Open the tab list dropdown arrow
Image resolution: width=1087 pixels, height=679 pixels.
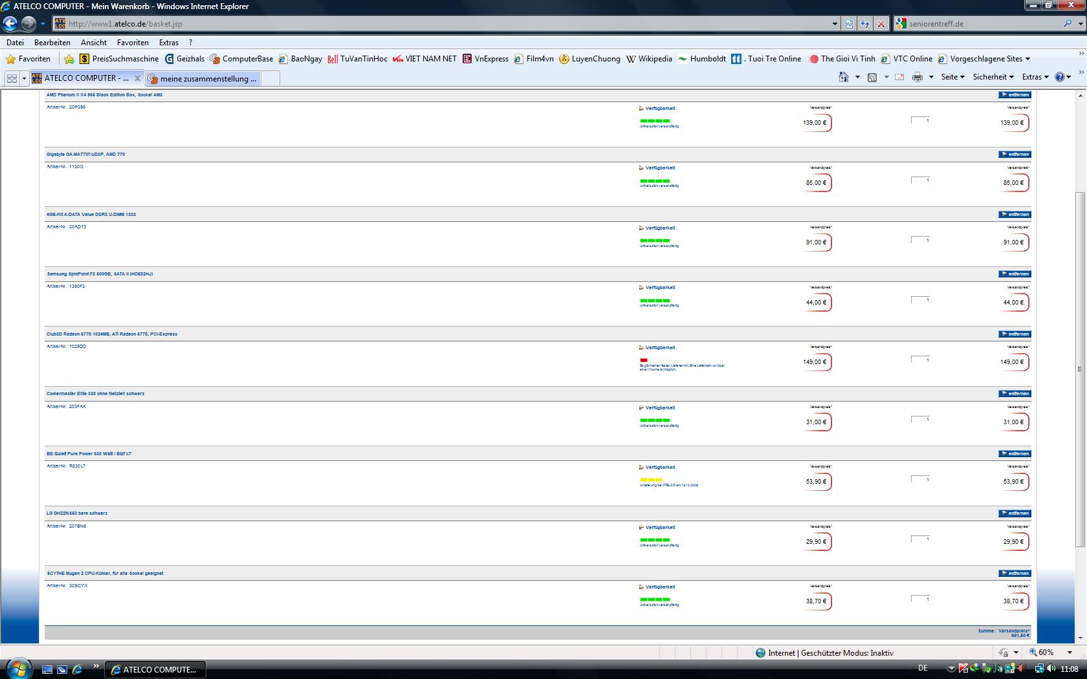click(x=25, y=78)
